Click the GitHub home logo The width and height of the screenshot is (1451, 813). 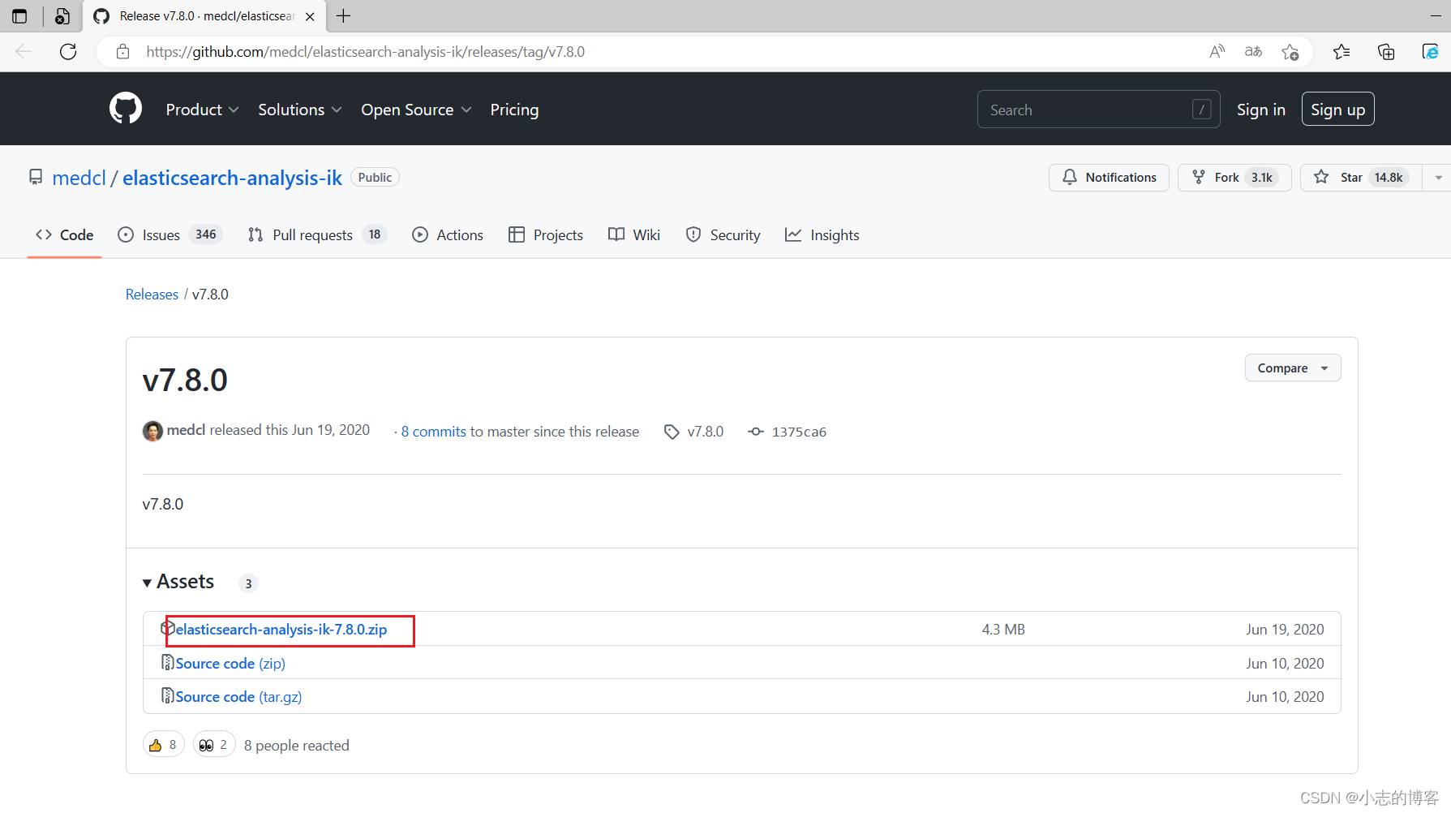tap(125, 108)
